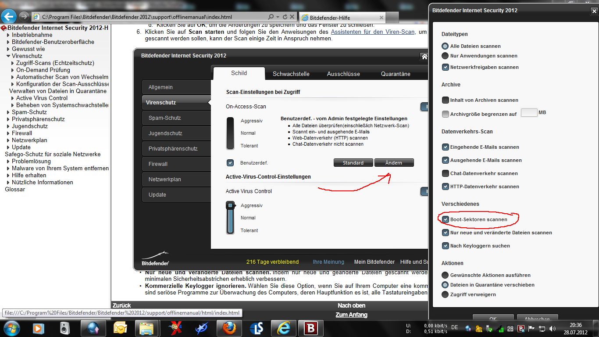Click the Archivgröße MB input field
This screenshot has width=599, height=337.
click(x=529, y=113)
